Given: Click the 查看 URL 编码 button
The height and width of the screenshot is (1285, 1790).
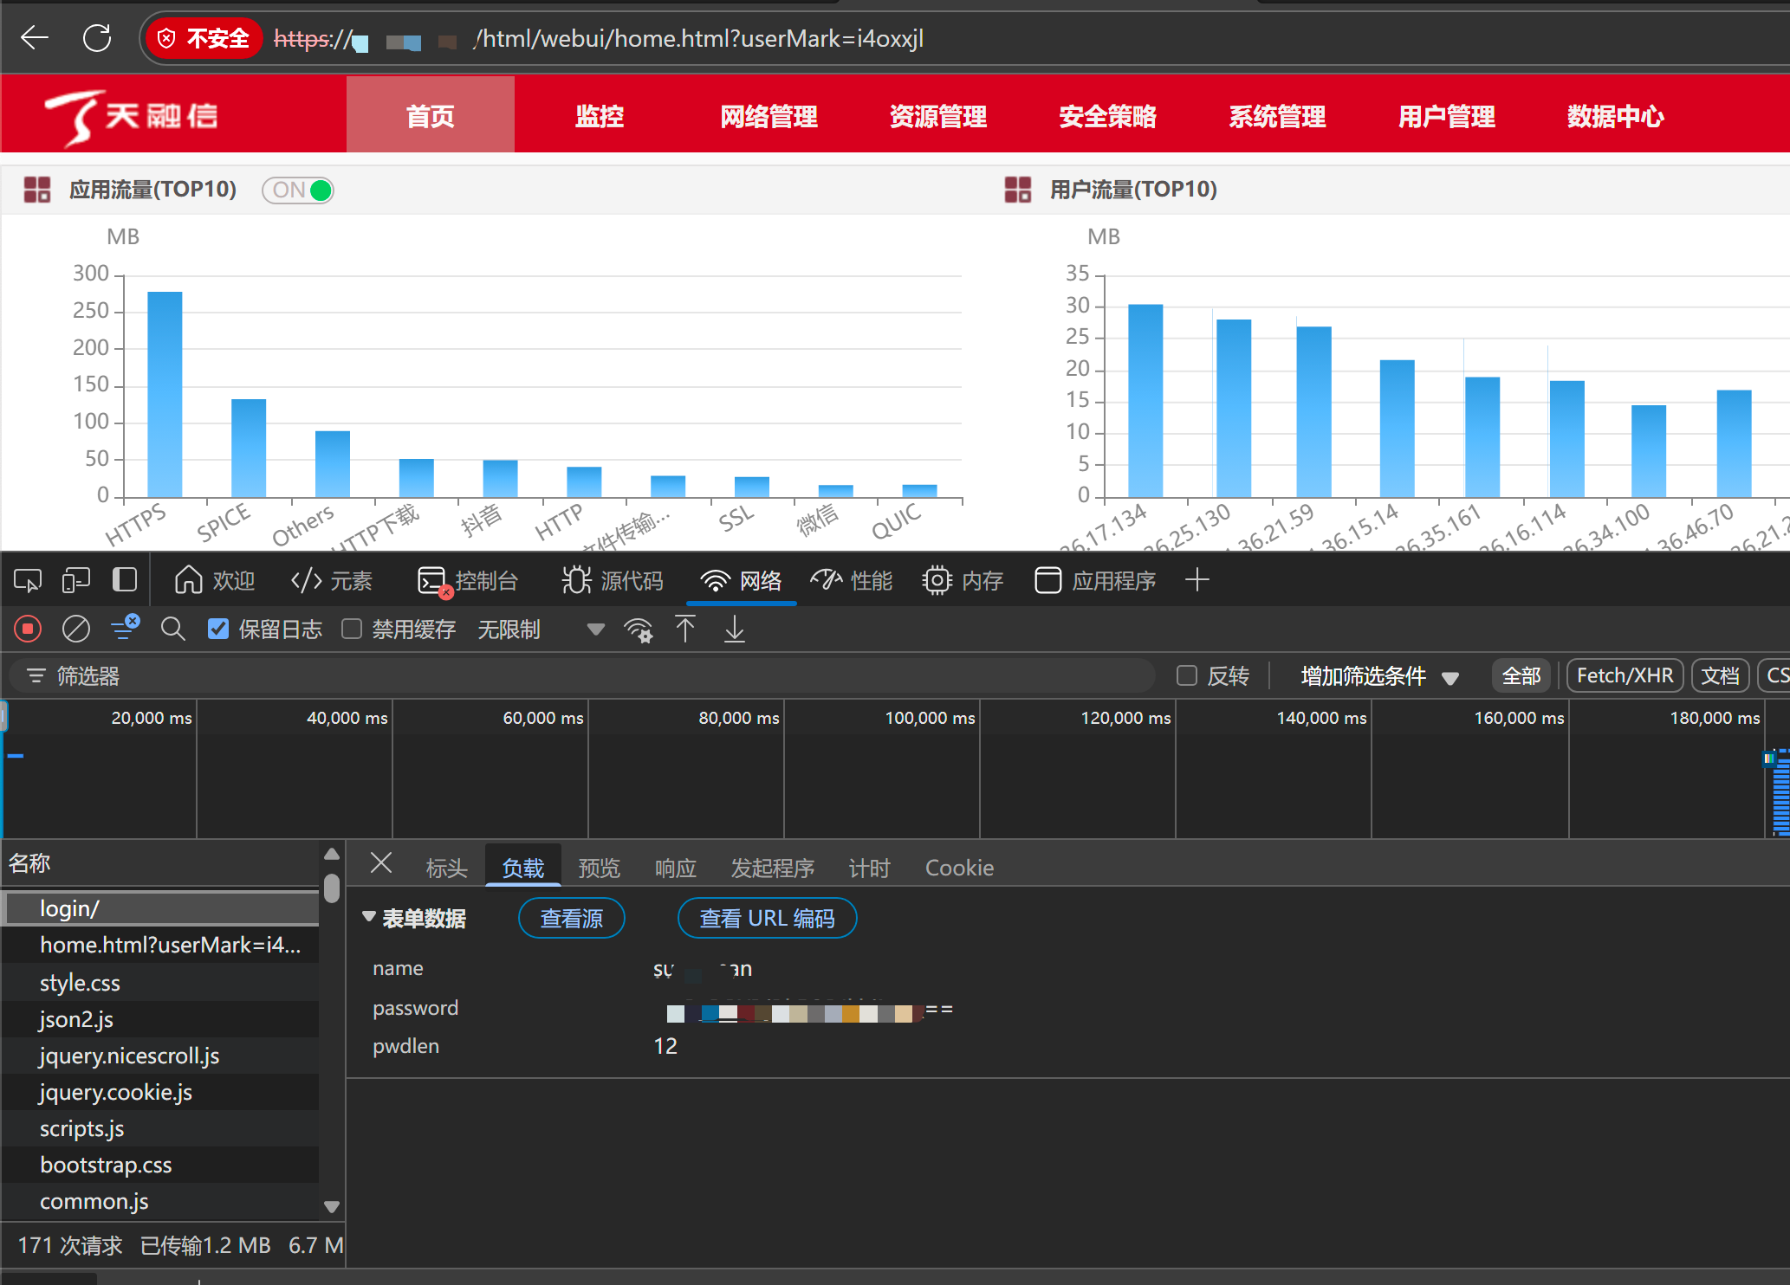Looking at the screenshot, I should click(x=767, y=918).
